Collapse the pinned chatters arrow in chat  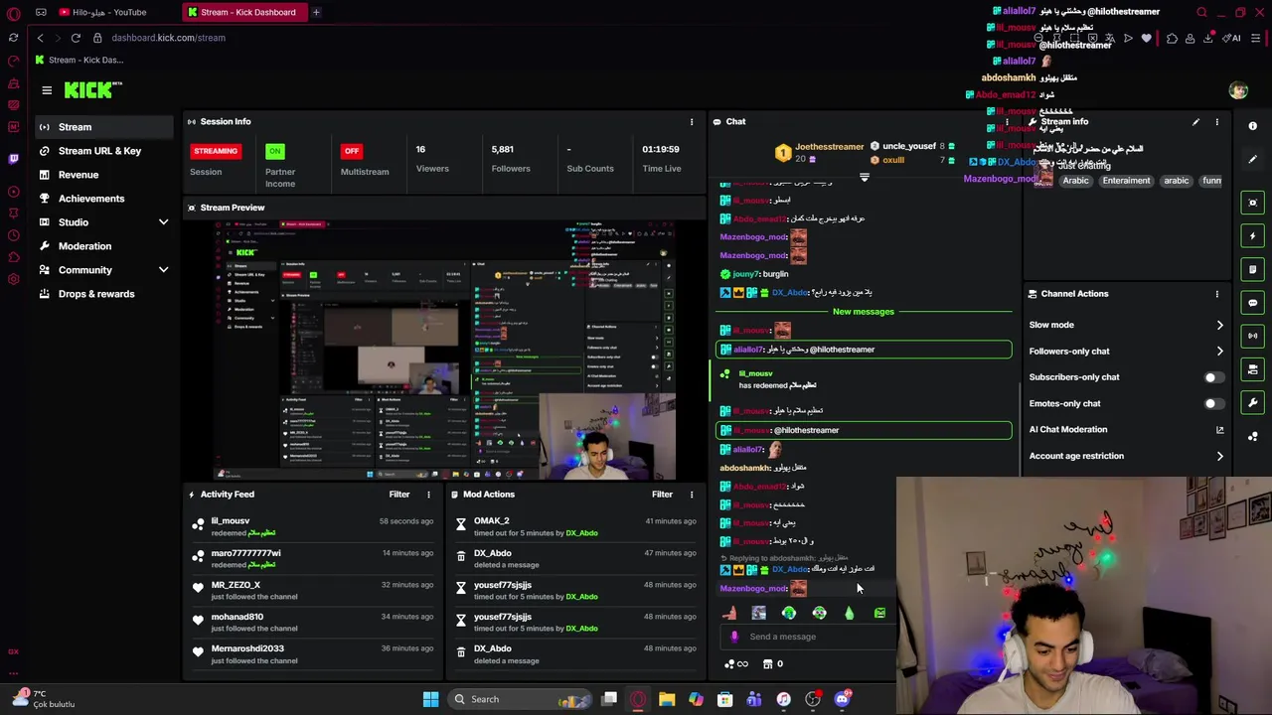pyautogui.click(x=864, y=178)
